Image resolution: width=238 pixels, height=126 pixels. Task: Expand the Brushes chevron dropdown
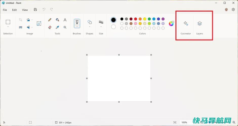[x=77, y=27]
